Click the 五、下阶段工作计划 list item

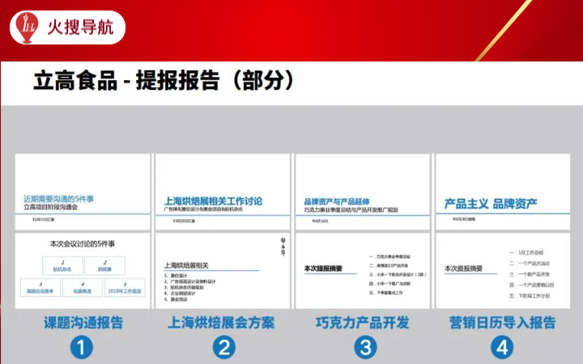530,296
